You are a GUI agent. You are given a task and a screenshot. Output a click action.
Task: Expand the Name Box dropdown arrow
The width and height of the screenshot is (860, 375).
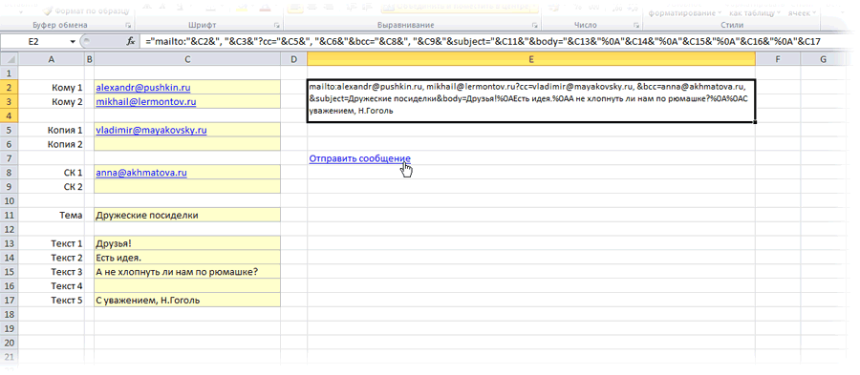click(x=73, y=42)
